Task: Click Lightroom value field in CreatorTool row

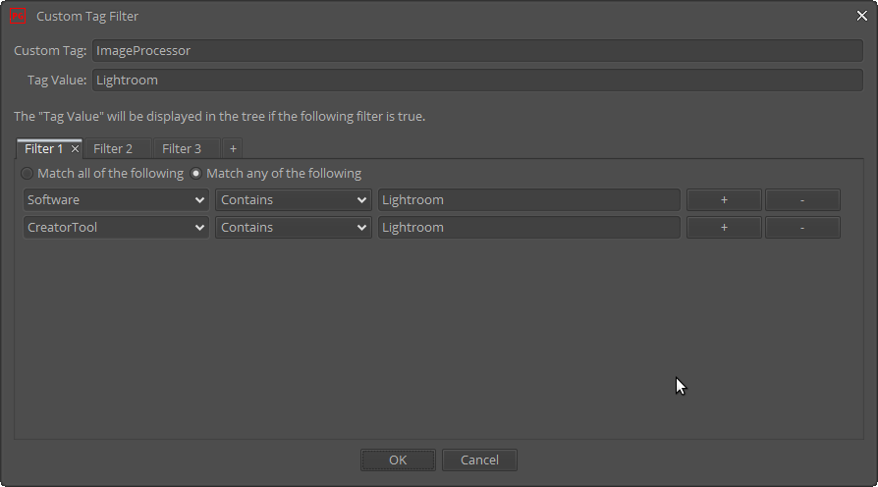Action: pyautogui.click(x=529, y=227)
